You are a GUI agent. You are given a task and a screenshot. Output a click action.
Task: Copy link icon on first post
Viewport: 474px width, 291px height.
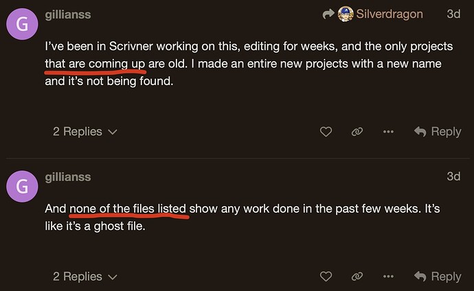click(357, 132)
